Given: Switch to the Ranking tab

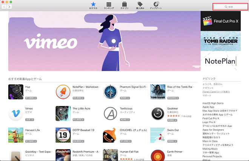Looking at the screenshot, I should point(109,5).
